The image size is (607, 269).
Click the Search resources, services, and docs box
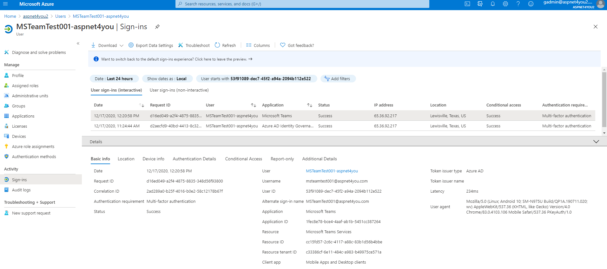302,4
